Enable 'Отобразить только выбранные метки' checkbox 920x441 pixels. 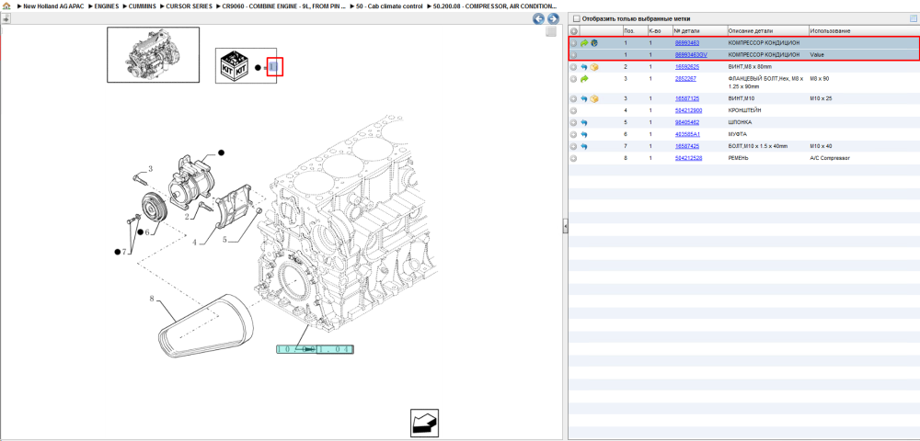point(576,18)
